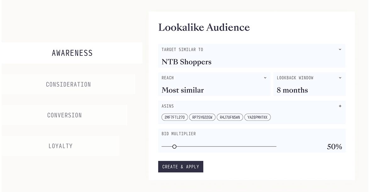Image resolution: width=370 pixels, height=192 pixels.
Task: Click the RP7SY622GW ASIN tag
Action: (x=202, y=117)
